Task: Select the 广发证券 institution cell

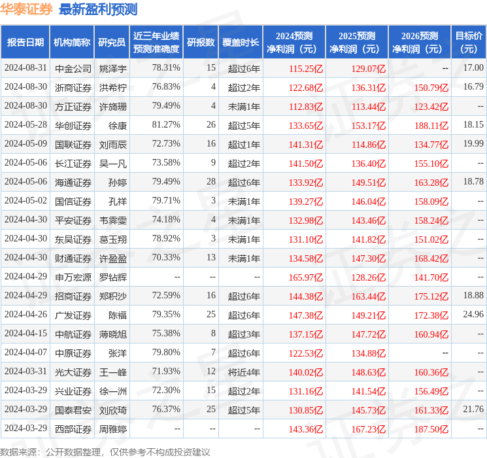Action: (x=73, y=315)
